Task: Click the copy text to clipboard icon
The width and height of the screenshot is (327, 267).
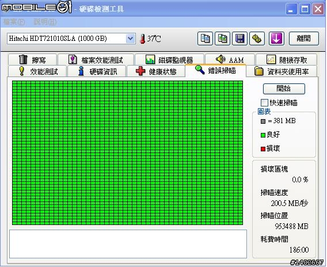Action: click(205, 39)
